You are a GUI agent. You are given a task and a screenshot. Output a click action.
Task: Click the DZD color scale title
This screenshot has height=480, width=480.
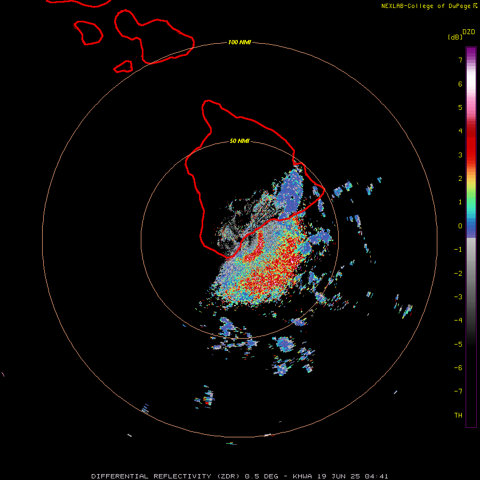(469, 32)
